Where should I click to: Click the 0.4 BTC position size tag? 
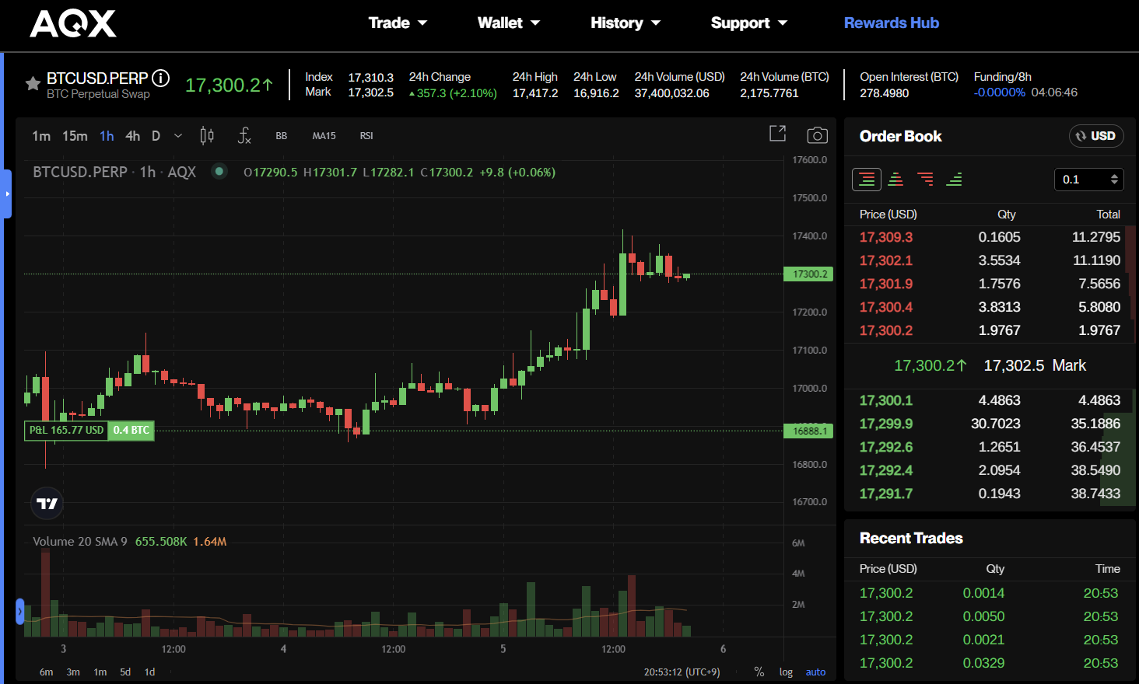[131, 431]
